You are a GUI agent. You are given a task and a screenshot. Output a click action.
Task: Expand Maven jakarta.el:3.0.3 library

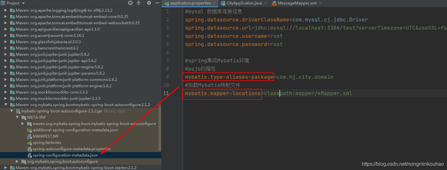6,42
